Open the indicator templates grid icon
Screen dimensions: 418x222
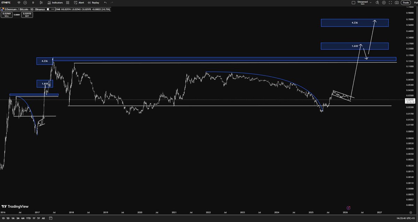point(67,2)
